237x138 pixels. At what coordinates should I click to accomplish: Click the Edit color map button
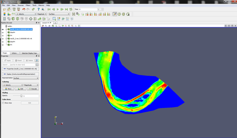(20, 89)
